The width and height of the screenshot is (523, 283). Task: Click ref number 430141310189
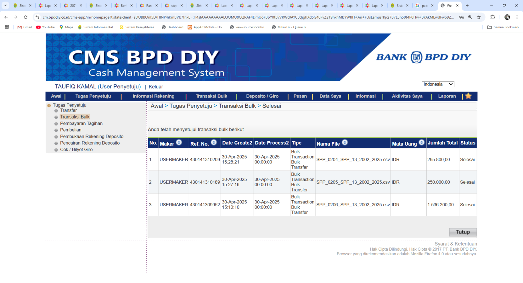(x=205, y=182)
